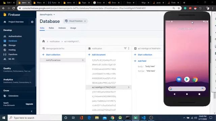Select the notification collection row

coord(63,60)
